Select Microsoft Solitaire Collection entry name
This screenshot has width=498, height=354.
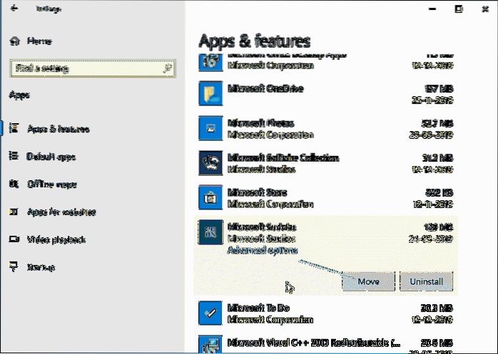pyautogui.click(x=283, y=157)
